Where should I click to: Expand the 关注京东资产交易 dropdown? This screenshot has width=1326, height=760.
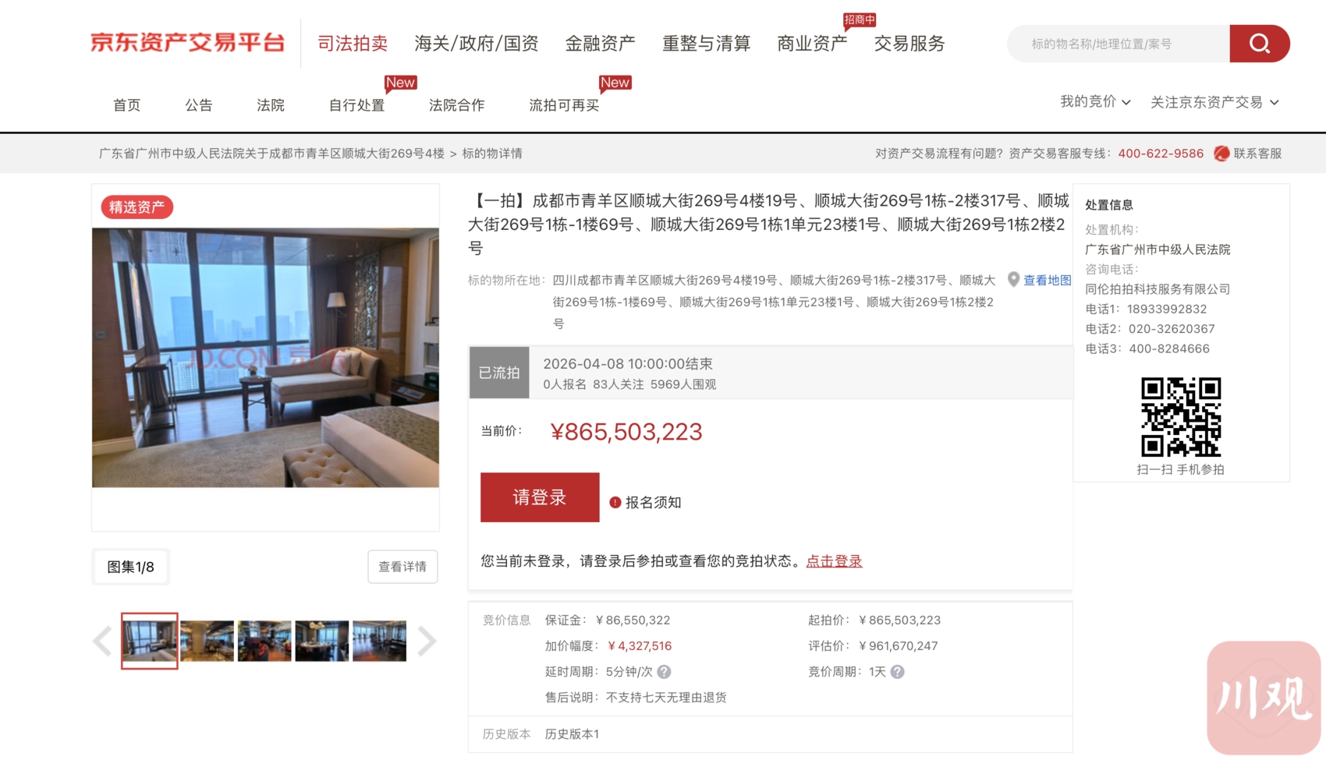1214,102
